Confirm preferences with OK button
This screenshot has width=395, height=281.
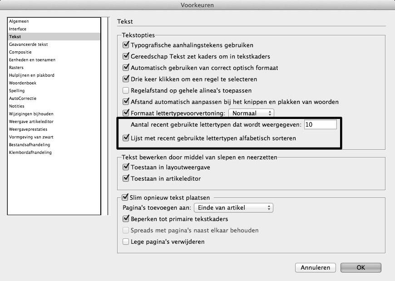click(x=360, y=267)
